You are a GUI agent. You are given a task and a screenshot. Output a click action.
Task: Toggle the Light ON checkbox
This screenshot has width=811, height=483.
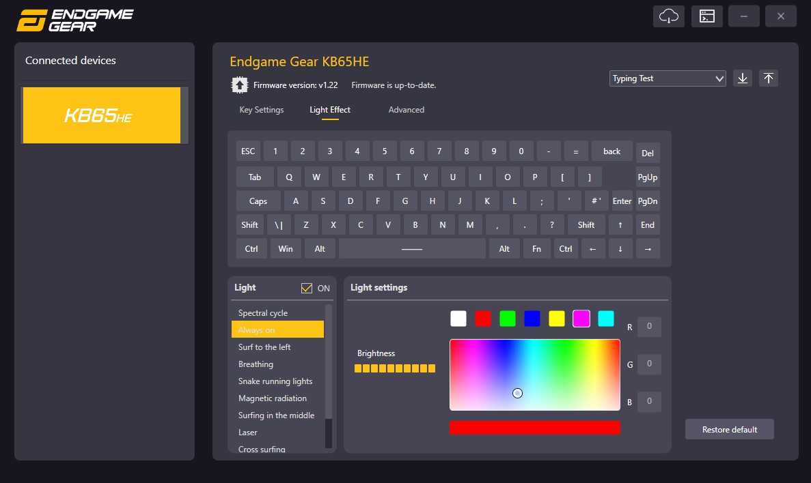307,289
